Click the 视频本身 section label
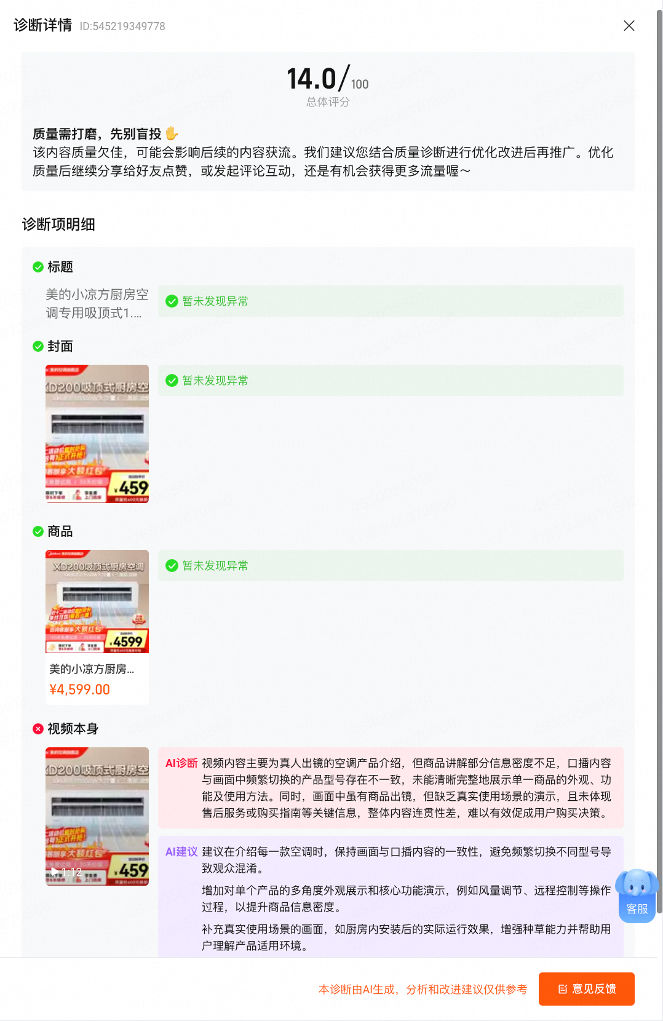 coord(73,729)
